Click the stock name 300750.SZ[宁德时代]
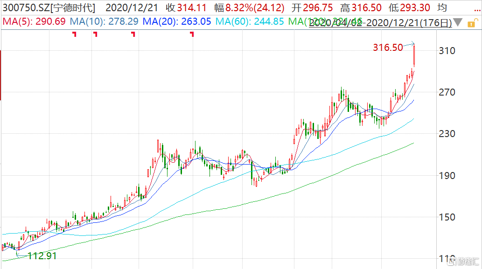Image resolution: width=482 pixels, height=269 pixels. point(49,7)
